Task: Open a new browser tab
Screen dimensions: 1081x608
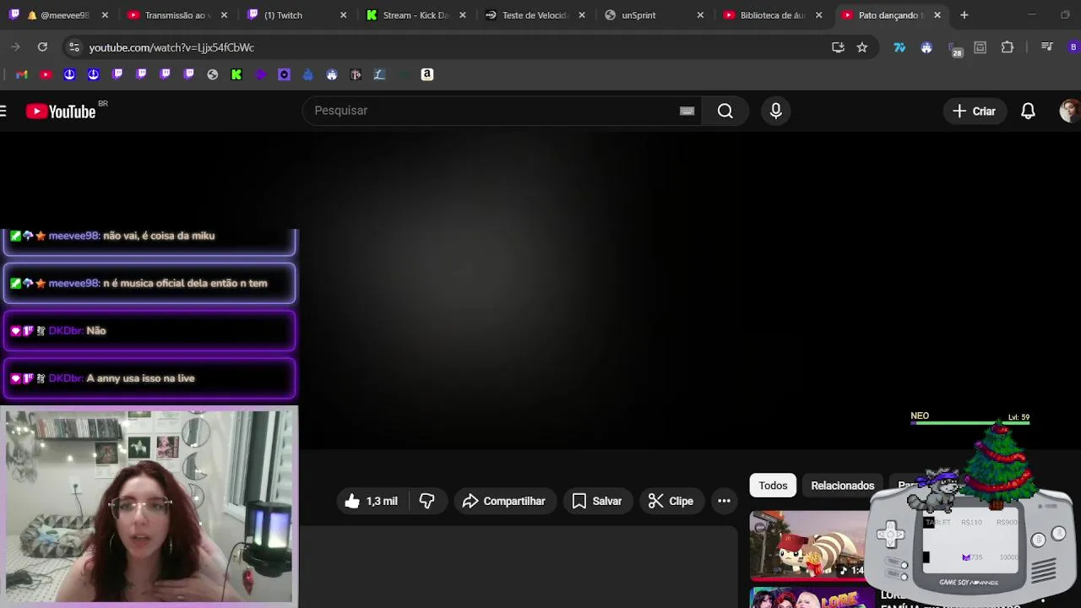Action: point(964,15)
